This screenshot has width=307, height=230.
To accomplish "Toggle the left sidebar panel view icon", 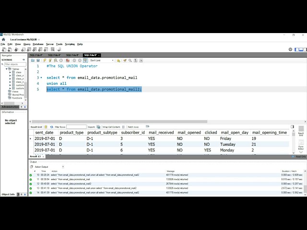I will tap(297, 50).
